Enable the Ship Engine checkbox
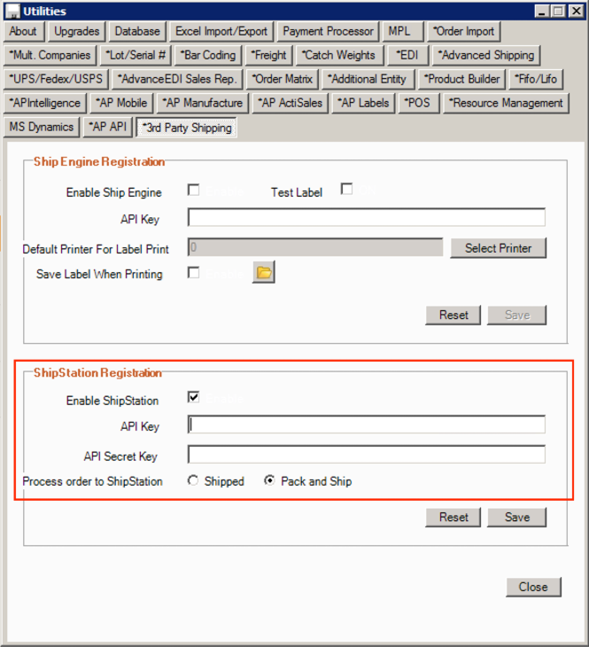 (193, 190)
